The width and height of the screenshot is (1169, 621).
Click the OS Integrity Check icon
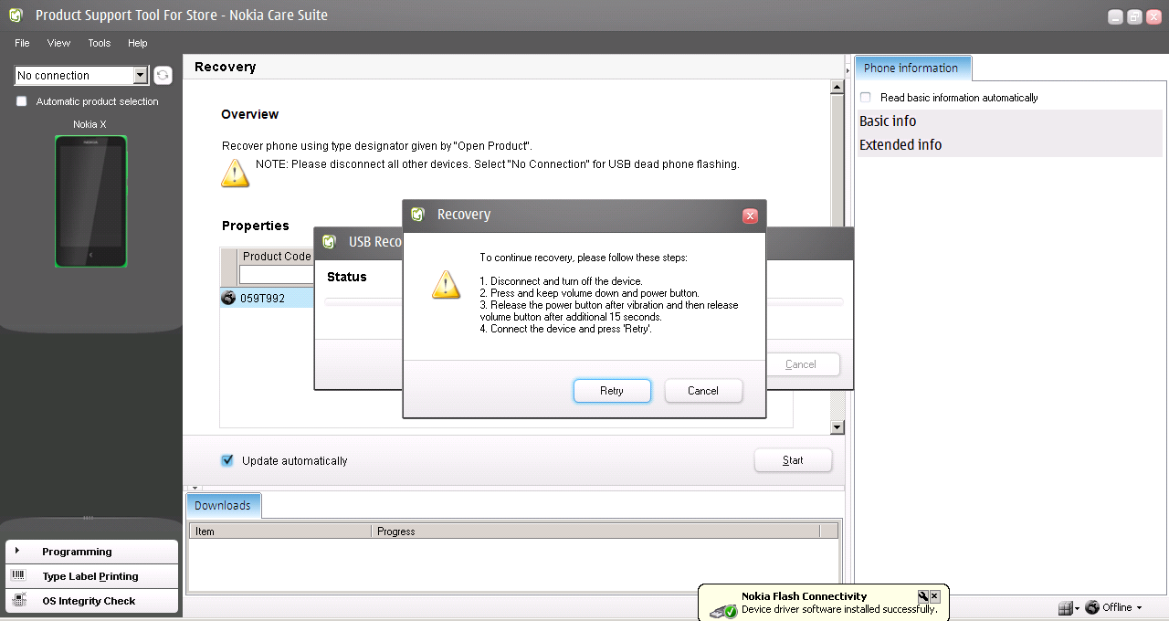point(18,600)
